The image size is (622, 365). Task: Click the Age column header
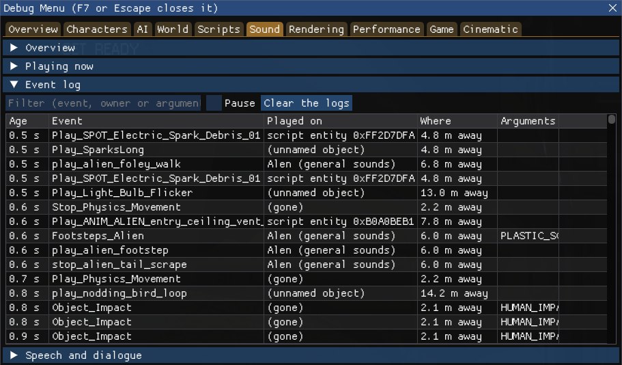tap(27, 121)
